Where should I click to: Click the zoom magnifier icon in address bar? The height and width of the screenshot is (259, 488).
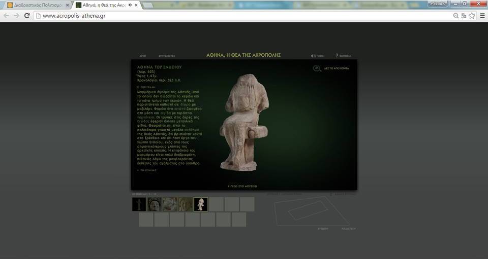click(x=456, y=16)
